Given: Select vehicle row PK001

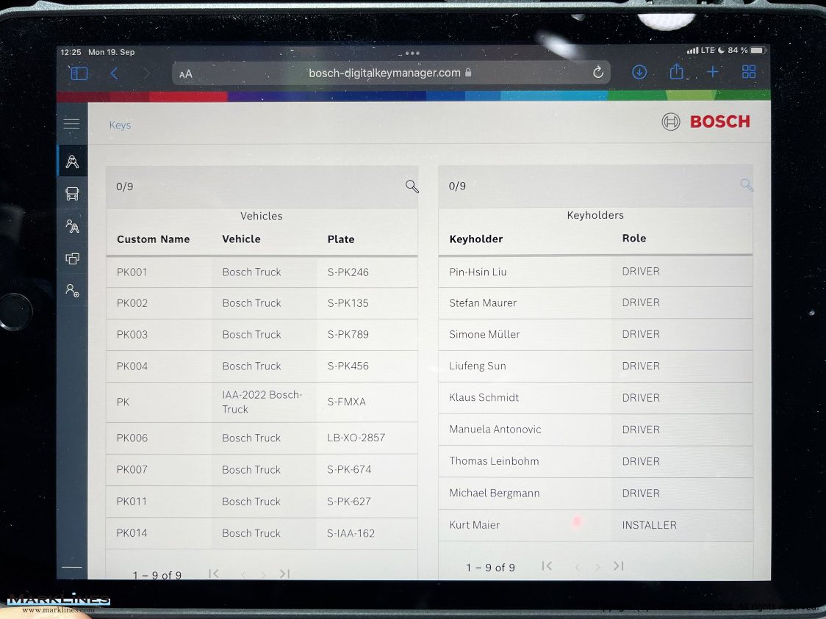Looking at the screenshot, I should point(262,272).
